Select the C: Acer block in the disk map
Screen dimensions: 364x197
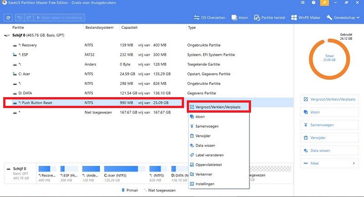pyautogui.click(x=124, y=174)
